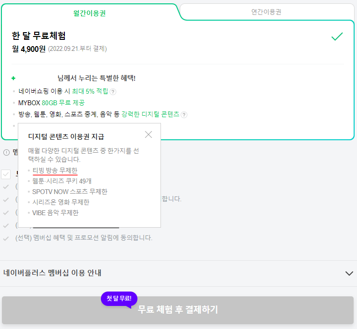The height and width of the screenshot is (329, 357).
Task: Click the green plus icon before 님께서
Action: [13, 78]
